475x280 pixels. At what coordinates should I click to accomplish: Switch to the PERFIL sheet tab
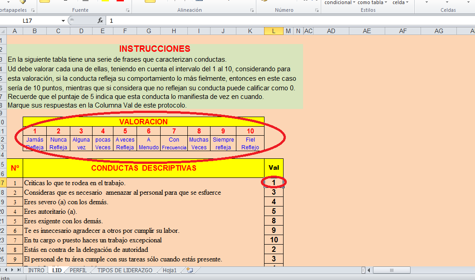click(78, 270)
